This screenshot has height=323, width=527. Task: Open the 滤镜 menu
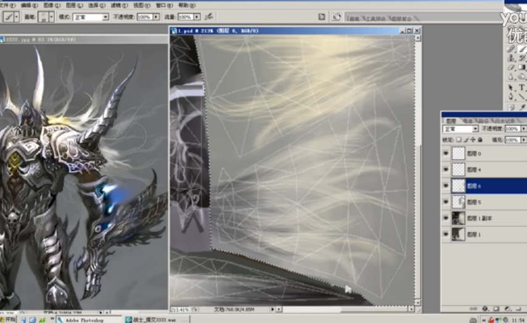click(120, 6)
